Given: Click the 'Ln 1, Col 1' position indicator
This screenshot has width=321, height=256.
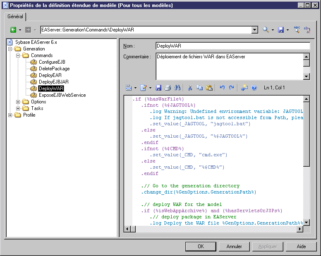Looking at the screenshot, I should point(274,88).
